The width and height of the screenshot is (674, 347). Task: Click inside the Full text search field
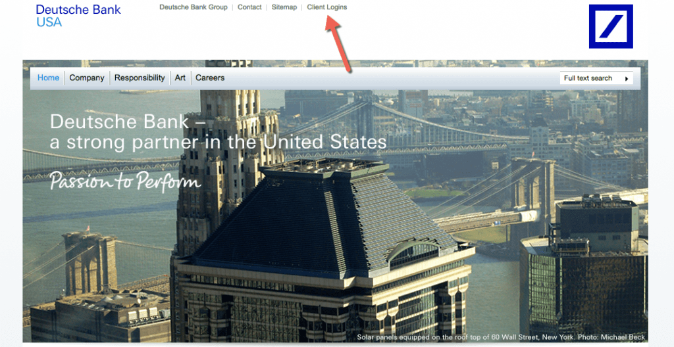(x=596, y=78)
